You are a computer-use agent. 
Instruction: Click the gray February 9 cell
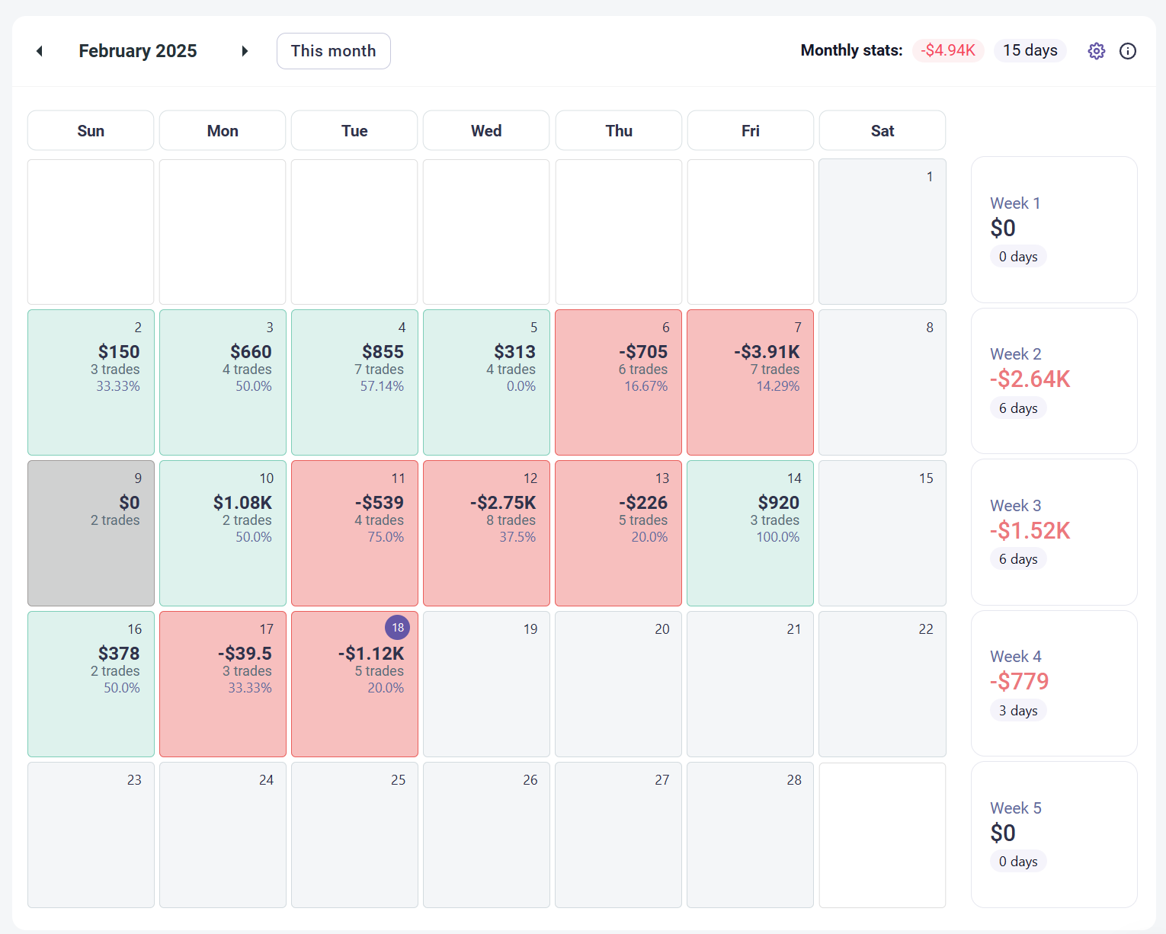click(91, 533)
